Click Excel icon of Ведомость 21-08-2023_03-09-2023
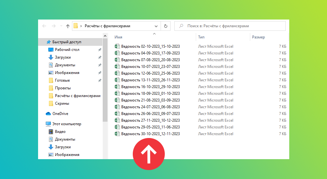This screenshot has width=327, height=179. point(117,100)
